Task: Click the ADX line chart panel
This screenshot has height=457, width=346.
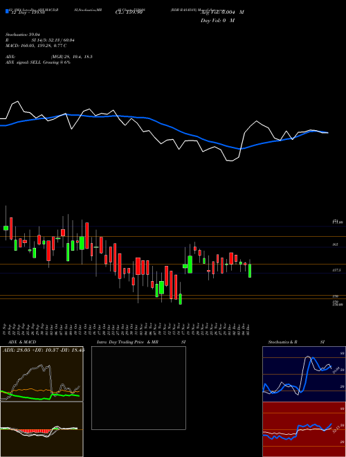Action: (x=42, y=374)
